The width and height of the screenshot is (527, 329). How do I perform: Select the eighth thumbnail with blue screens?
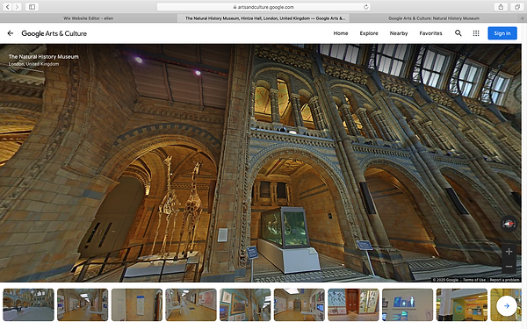(x=408, y=304)
